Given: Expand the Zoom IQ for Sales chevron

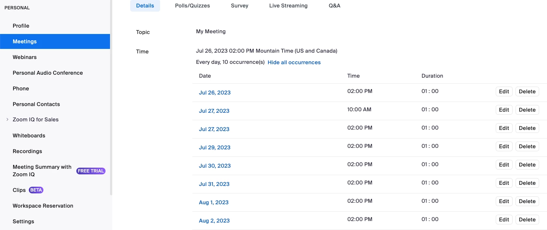Looking at the screenshot, I should pyautogui.click(x=7, y=119).
